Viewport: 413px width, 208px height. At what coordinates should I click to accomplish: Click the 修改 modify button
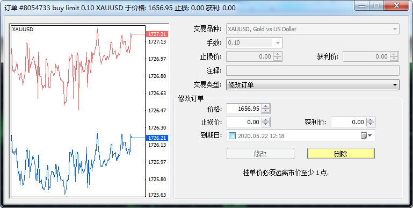(260, 154)
